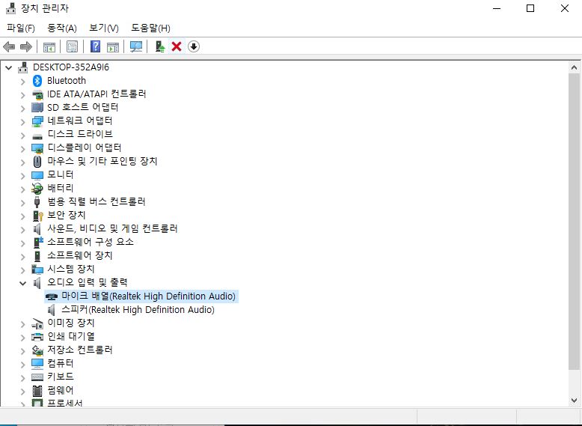582x426 pixels.
Task: Expand 디스플레이 어댑터 category
Action: [x=22, y=148]
